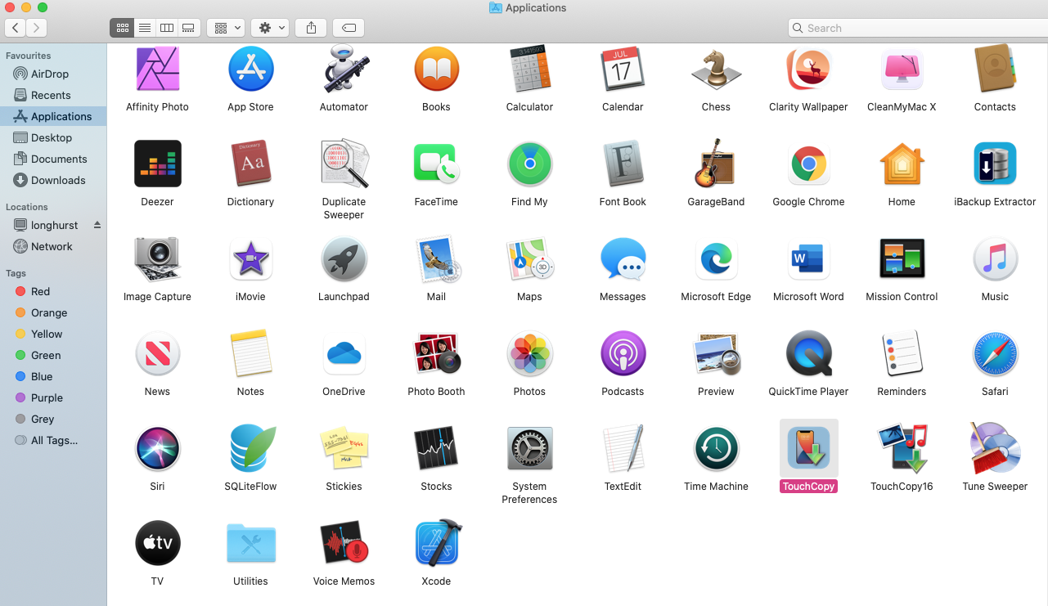Switch to column view mode
Viewport: 1048px width, 606px height.
pos(166,28)
